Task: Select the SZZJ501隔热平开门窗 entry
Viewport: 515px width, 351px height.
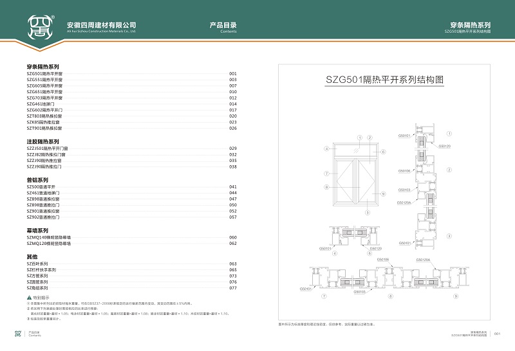Action: 47,148
